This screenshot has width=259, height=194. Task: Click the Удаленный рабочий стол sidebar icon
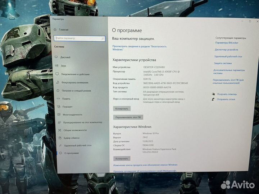[60, 145]
